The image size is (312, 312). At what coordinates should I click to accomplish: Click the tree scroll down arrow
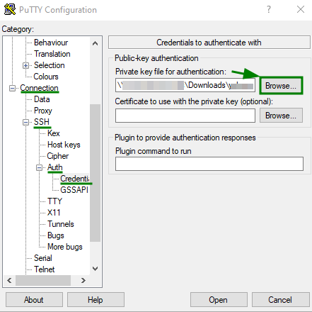point(95,269)
